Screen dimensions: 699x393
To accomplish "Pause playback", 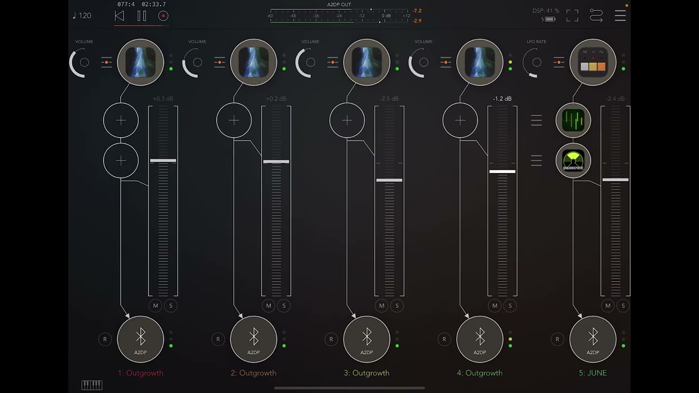I will 141,16.
